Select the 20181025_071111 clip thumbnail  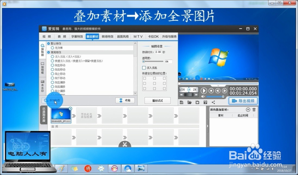point(61,116)
